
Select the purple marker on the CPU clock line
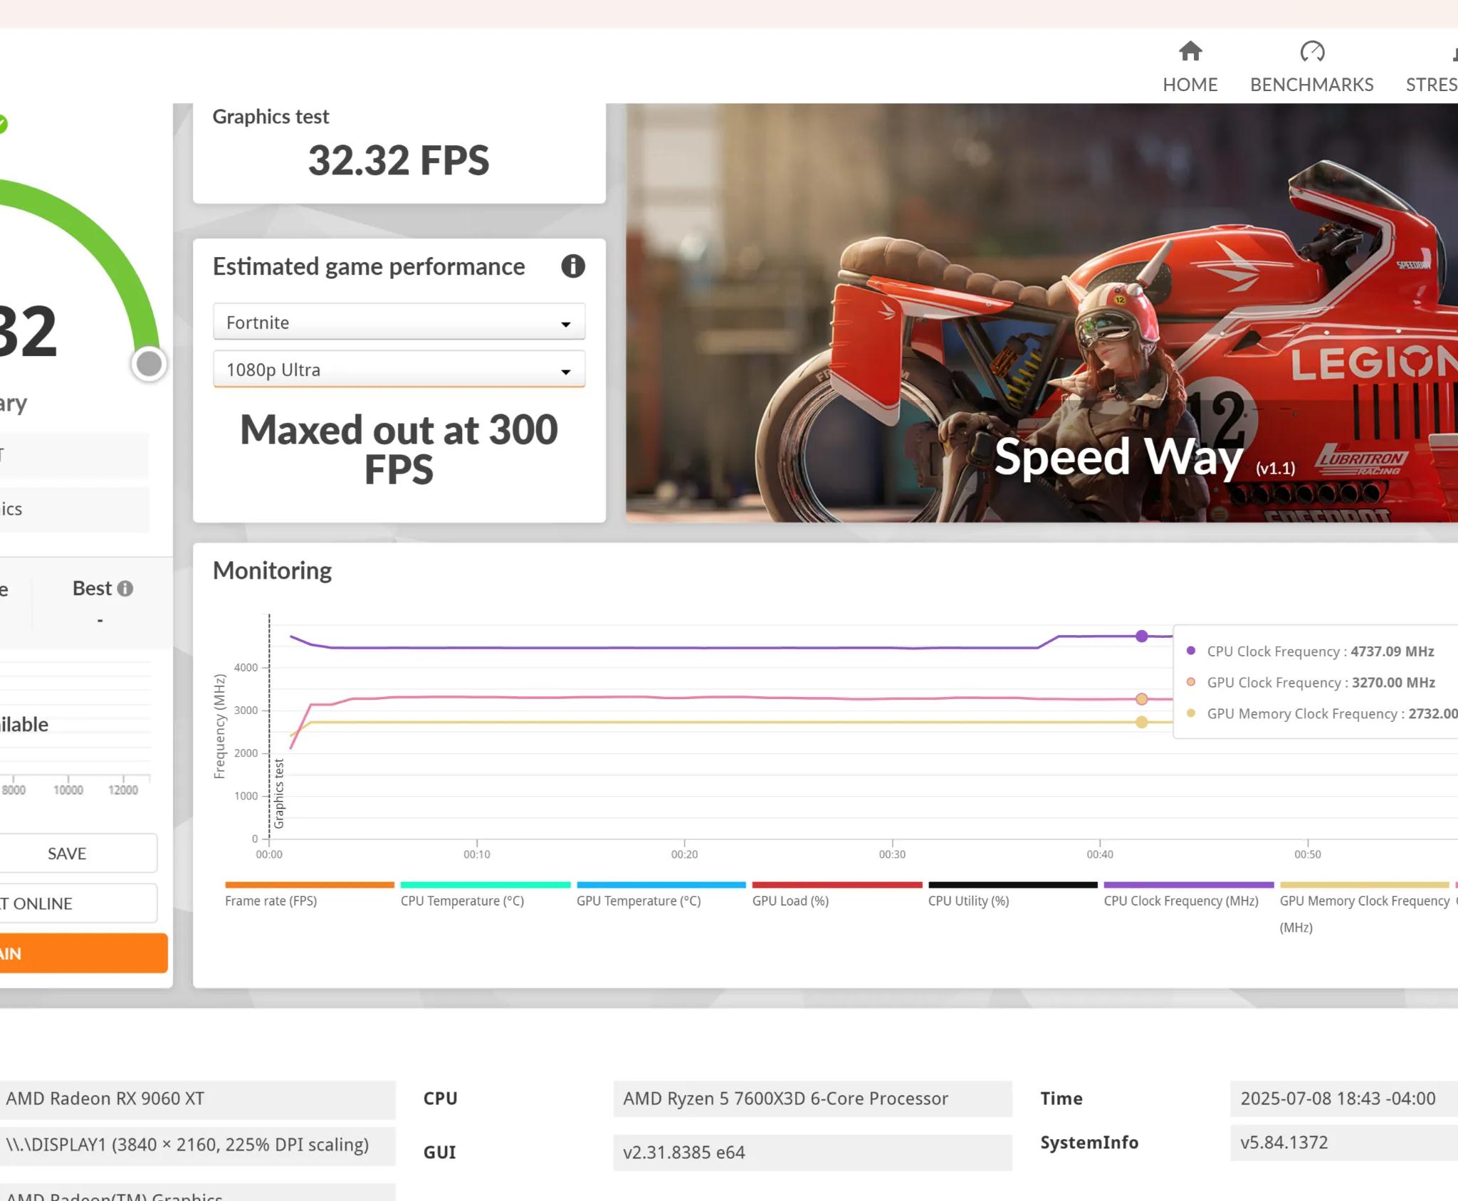[1142, 636]
